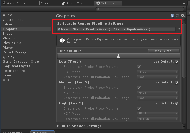This screenshot has height=133, width=190.
Task: Select the Settings tab
Action: pos(108,3)
